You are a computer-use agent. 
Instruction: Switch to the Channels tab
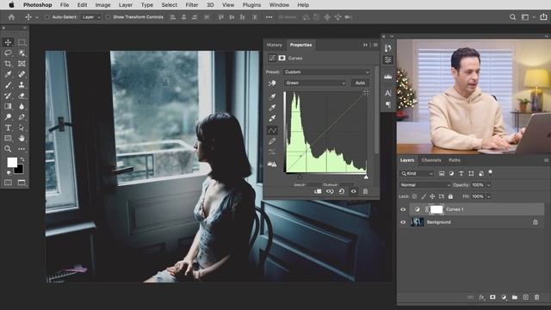point(431,160)
